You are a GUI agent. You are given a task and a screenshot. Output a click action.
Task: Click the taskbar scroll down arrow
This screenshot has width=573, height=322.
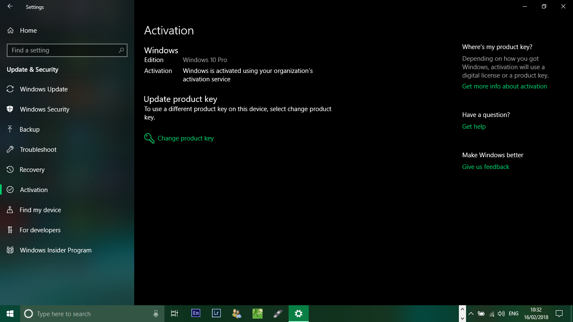tap(463, 318)
